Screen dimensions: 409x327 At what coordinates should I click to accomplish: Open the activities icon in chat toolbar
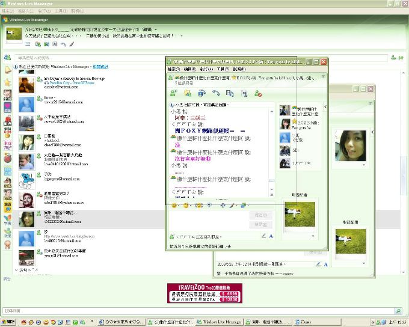click(x=230, y=93)
